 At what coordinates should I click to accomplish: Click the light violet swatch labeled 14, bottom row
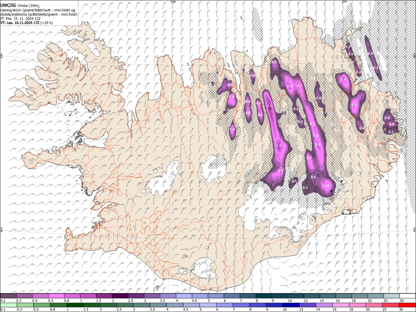324,305
